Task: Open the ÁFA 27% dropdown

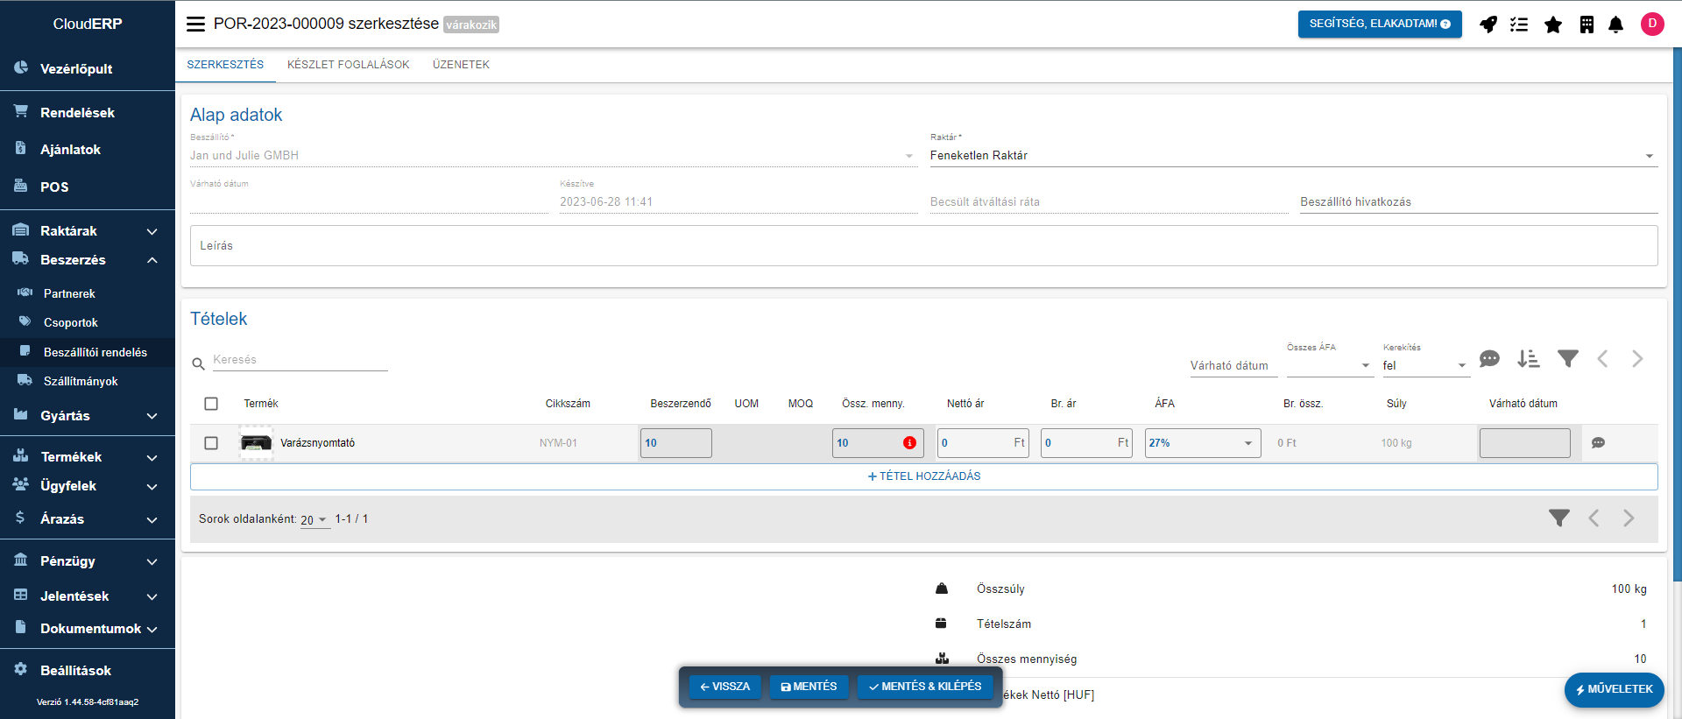Action: 1202,443
